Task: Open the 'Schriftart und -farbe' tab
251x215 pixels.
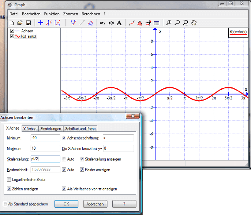Action: 80,129
